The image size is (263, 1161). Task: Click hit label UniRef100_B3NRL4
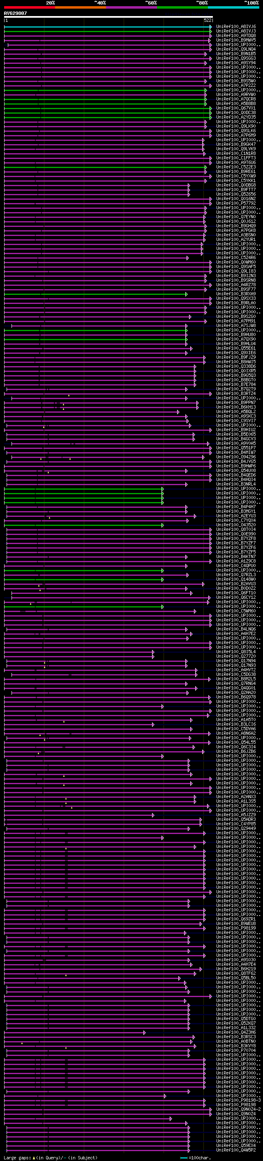[236, 484]
